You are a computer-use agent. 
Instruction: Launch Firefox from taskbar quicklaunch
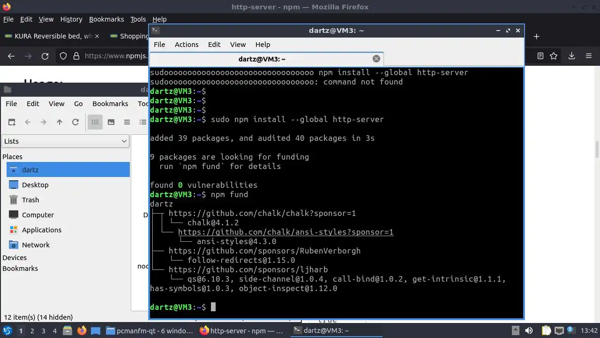point(82,330)
